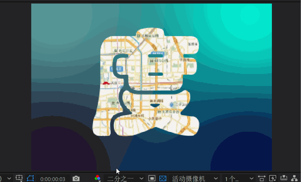Open the magnification dropdown arrow at far left
Screen dimensions: 301x182
(x=9, y=179)
